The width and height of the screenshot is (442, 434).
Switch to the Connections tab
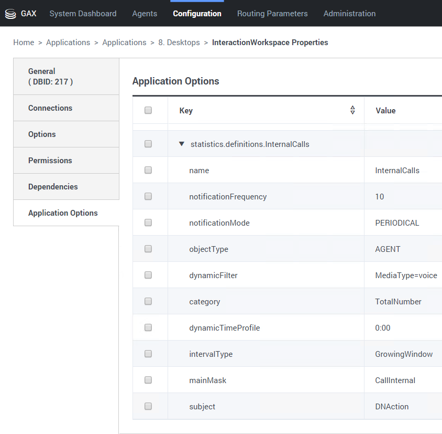50,108
